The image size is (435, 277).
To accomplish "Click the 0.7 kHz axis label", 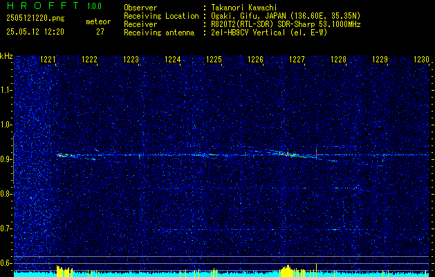I will point(6,229).
